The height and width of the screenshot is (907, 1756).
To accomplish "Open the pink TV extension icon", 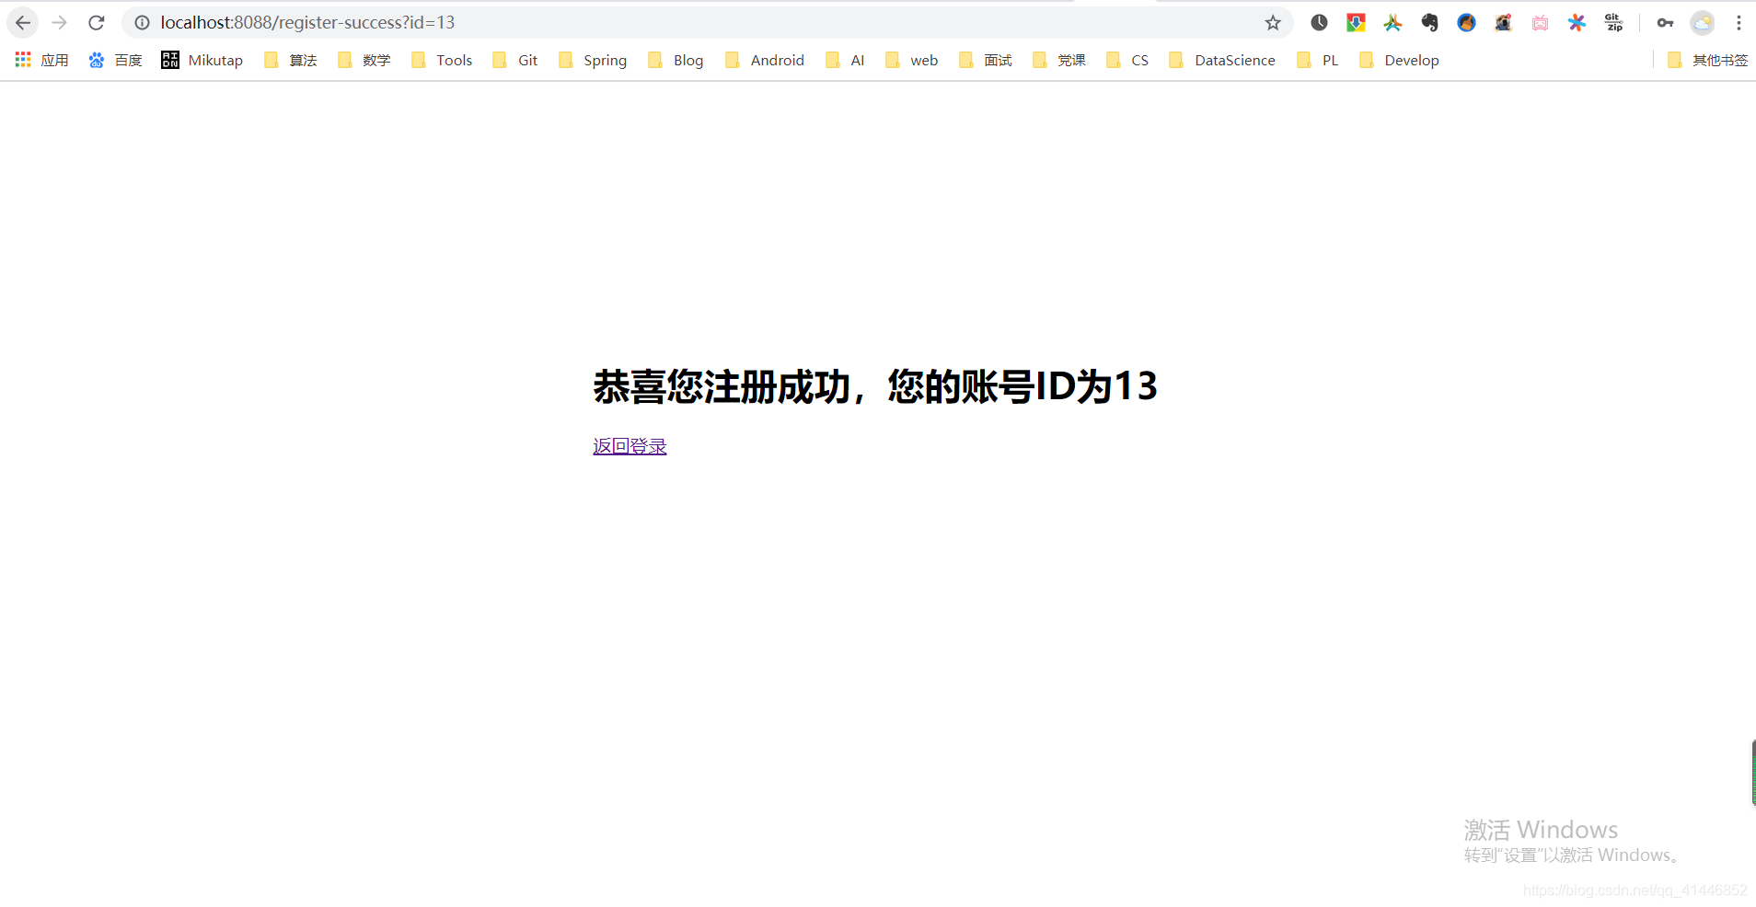I will (x=1541, y=22).
